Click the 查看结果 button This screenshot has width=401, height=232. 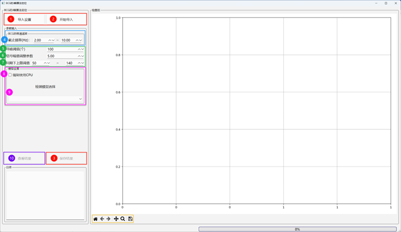tap(24, 158)
